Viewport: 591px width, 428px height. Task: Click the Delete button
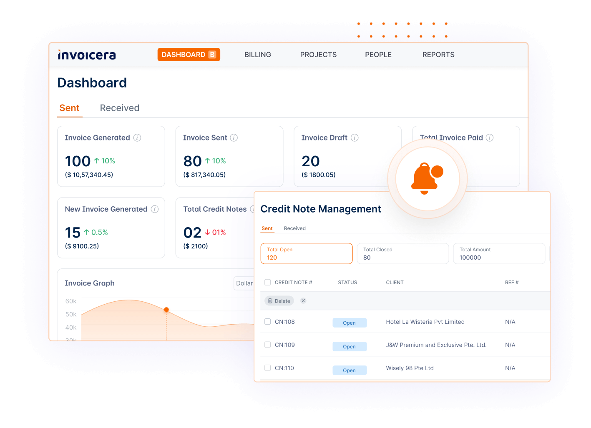(x=279, y=301)
